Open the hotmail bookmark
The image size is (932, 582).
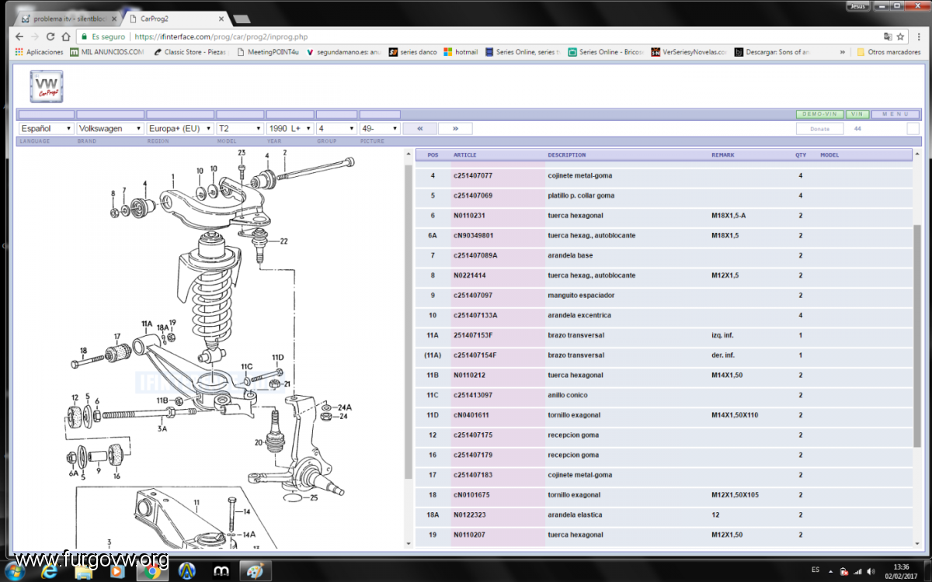[x=461, y=52]
